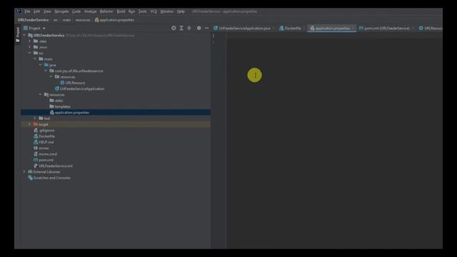Open the Refactor menu
Image resolution: width=457 pixels, height=257 pixels.
[106, 11]
